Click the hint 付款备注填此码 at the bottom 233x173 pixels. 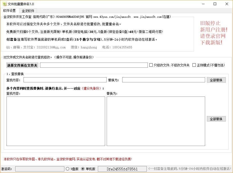(x=190, y=169)
